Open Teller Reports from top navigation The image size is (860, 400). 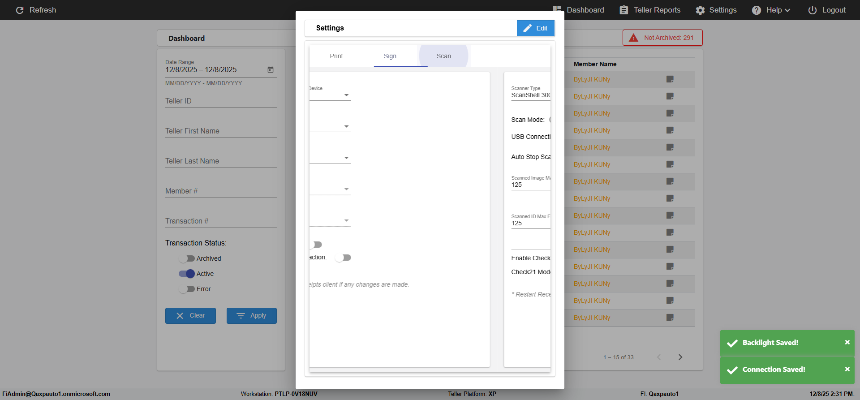tap(650, 10)
